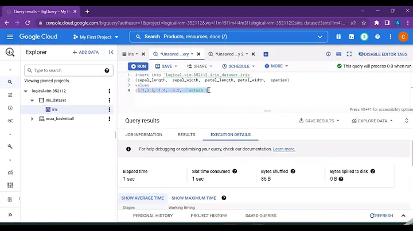The height and width of the screenshot is (231, 413).
Task: Open actions menu for iris_dataset
Action: tap(110, 100)
